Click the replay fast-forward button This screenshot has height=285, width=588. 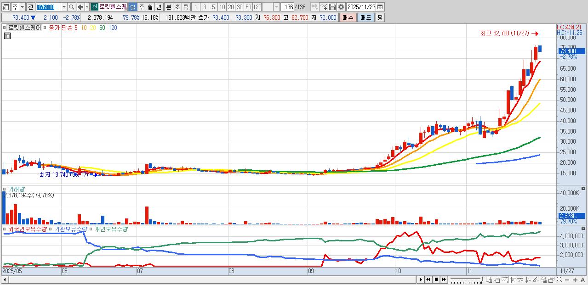tap(444, 279)
